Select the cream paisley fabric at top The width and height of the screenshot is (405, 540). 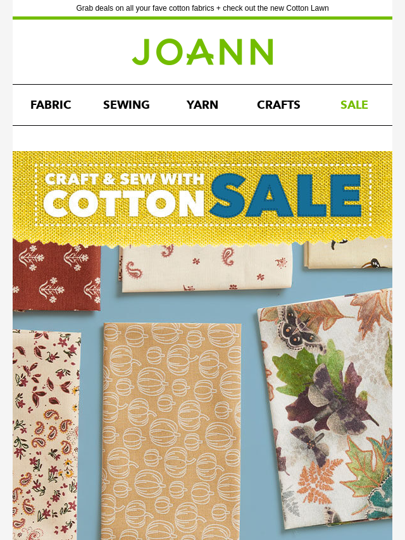click(206, 267)
